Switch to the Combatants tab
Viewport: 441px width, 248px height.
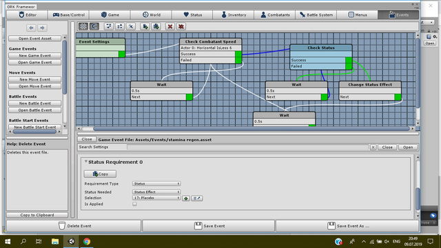(275, 14)
